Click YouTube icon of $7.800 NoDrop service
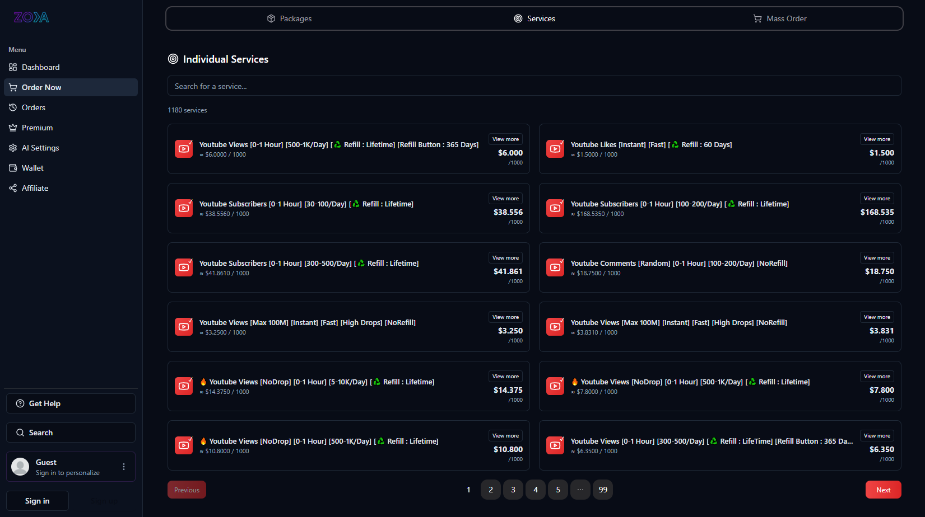 [x=555, y=386]
